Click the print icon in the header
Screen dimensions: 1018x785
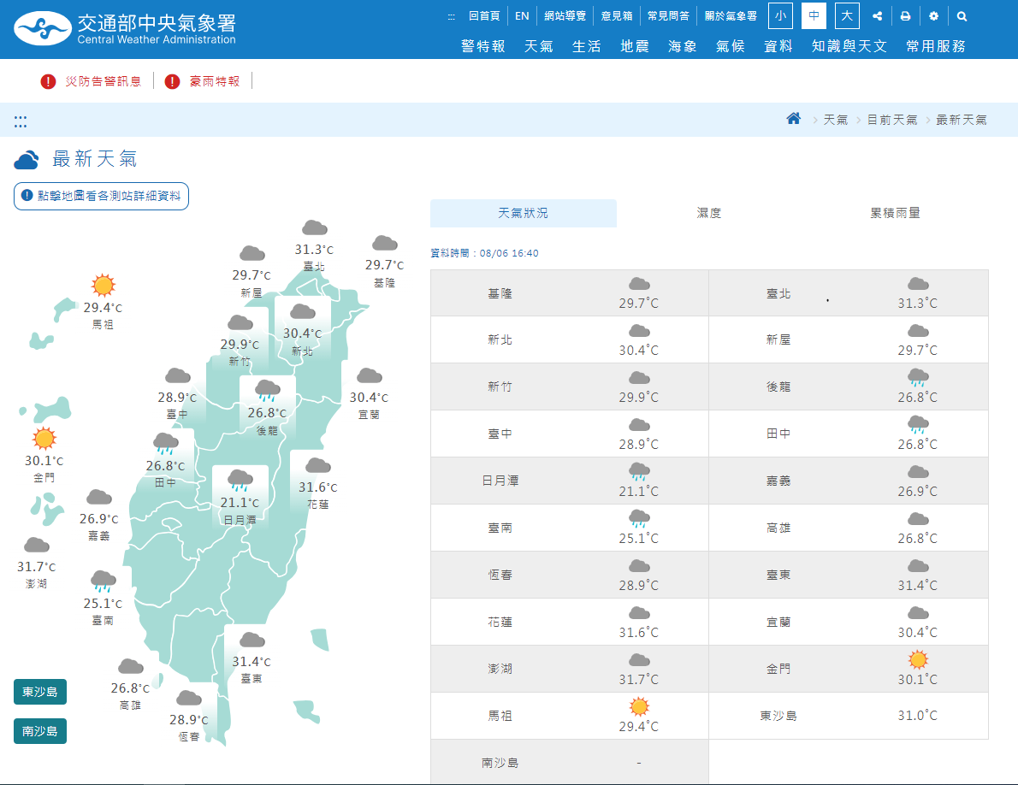click(x=905, y=15)
